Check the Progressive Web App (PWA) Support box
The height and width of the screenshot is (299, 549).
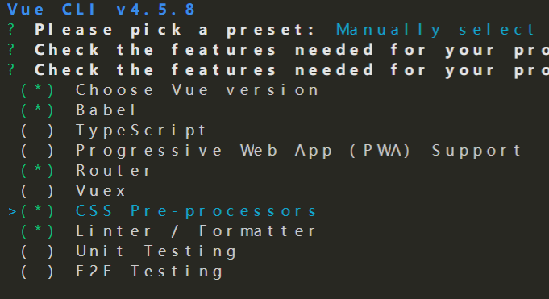point(37,151)
